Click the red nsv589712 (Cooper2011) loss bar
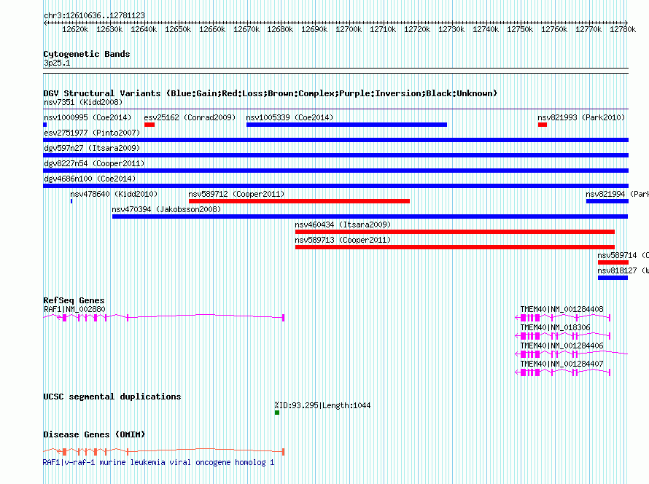649x484 pixels. 299,201
